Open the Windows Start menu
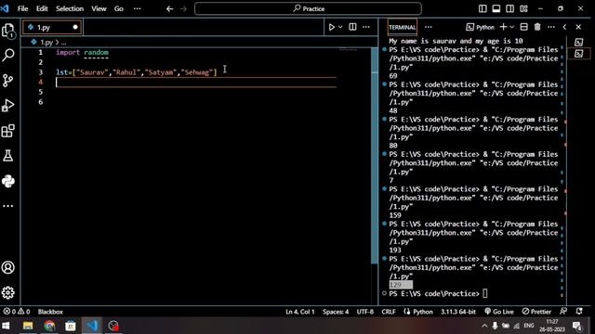 pos(6,326)
